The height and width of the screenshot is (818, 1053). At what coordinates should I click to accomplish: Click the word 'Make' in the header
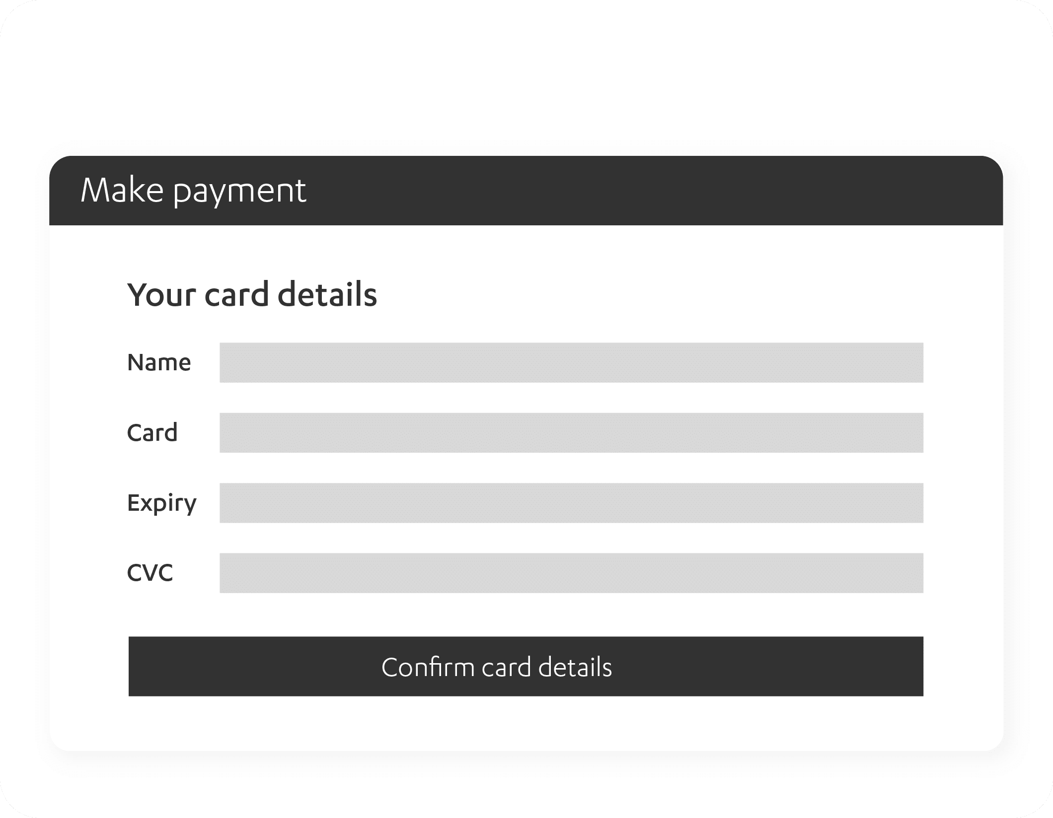click(x=122, y=190)
